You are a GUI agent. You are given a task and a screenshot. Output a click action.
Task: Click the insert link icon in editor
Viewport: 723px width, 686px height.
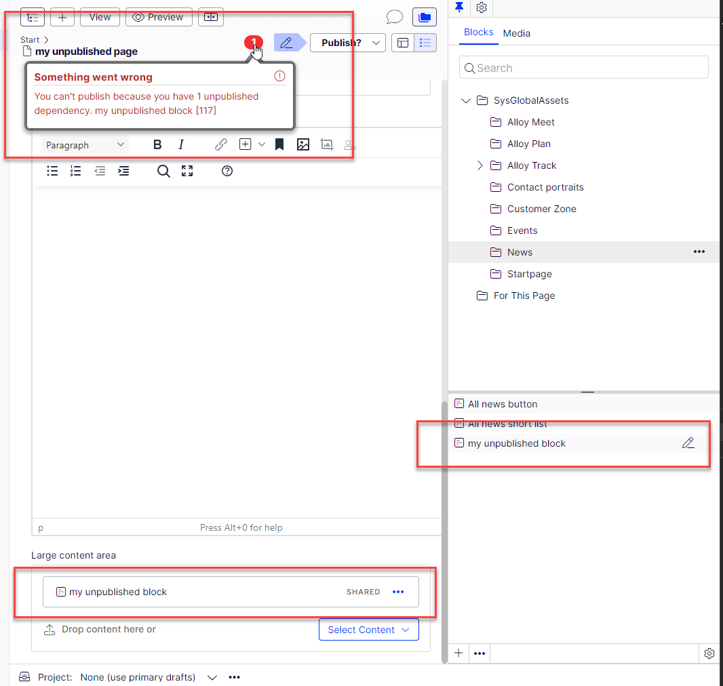tap(221, 144)
